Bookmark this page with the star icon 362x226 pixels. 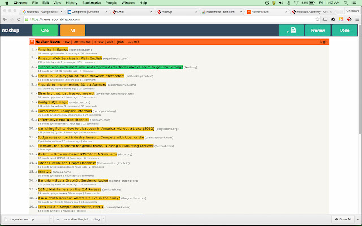317,19
